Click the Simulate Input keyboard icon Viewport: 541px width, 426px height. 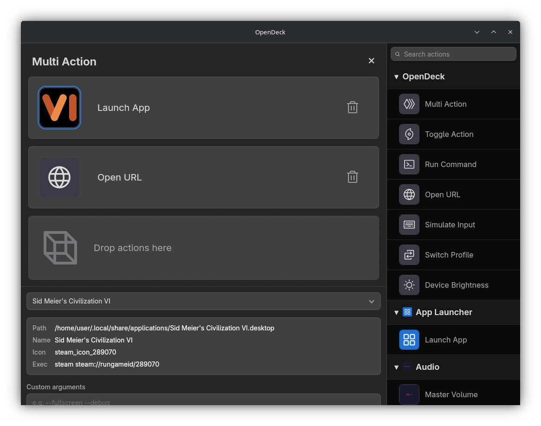[x=409, y=225]
